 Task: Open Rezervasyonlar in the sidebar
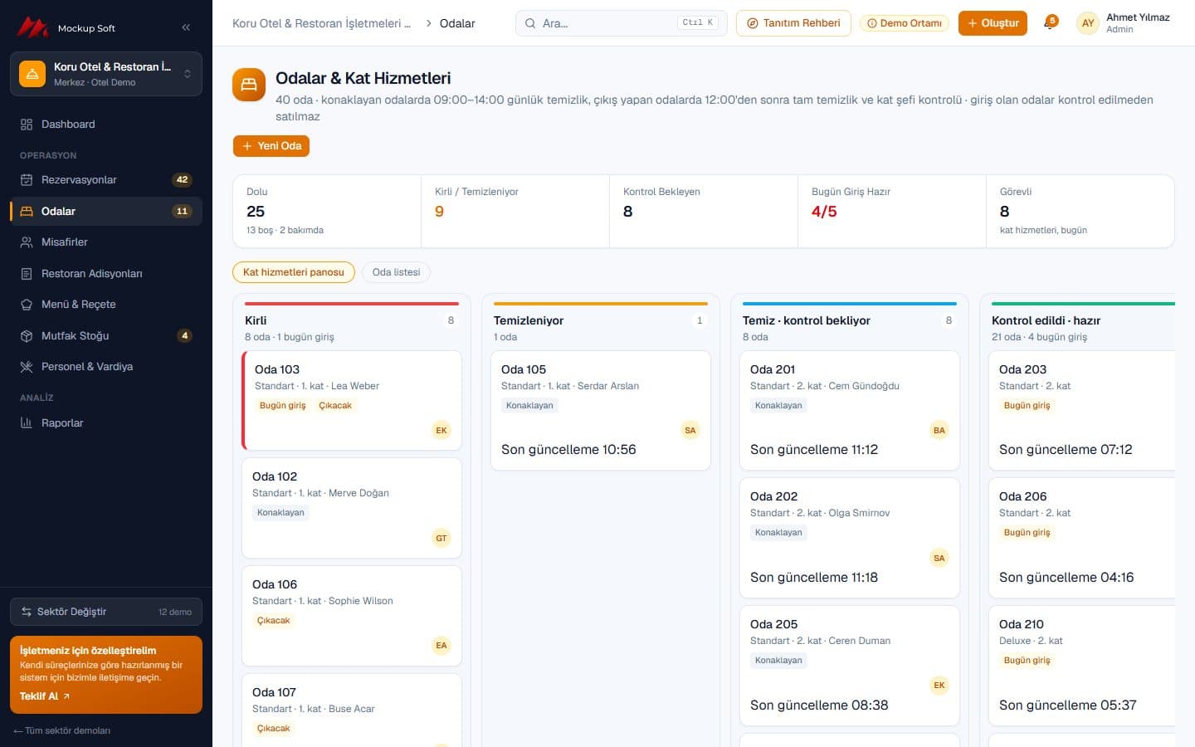pyautogui.click(x=106, y=180)
